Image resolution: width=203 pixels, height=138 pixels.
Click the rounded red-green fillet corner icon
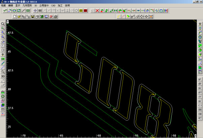152,11
